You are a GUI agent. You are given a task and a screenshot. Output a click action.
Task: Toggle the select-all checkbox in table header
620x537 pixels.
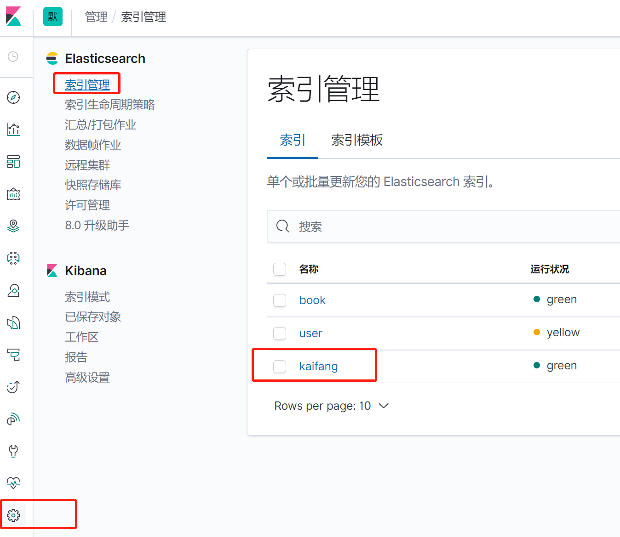point(280,269)
